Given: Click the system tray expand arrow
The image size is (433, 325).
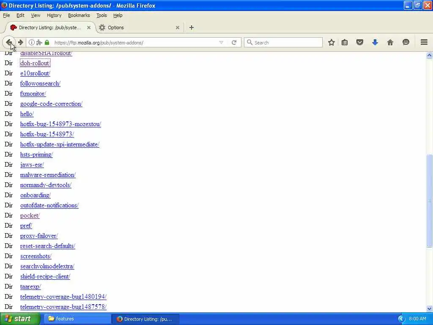Looking at the screenshot, I should coord(401,319).
